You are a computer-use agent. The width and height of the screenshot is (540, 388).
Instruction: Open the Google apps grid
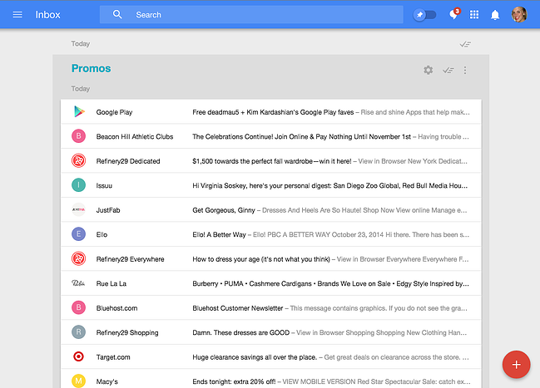coord(474,14)
